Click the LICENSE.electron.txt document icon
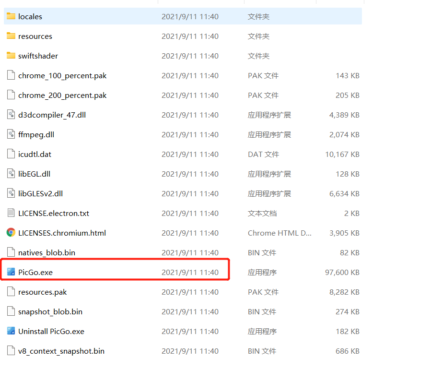The width and height of the screenshot is (442, 370). (11, 213)
